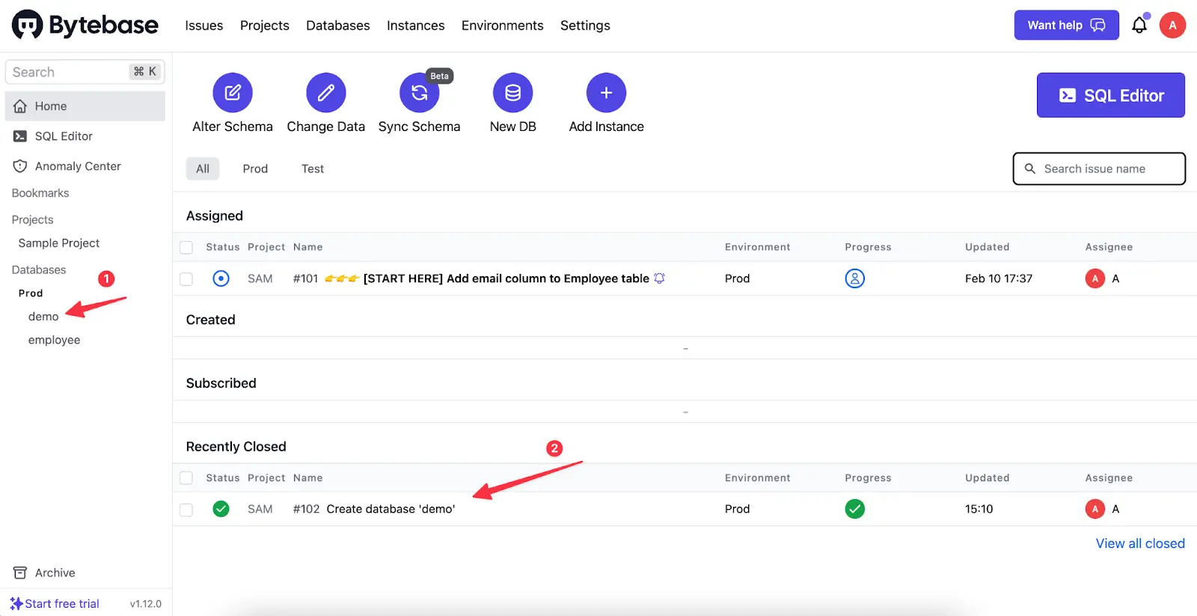Open Databases in top navigation

click(338, 25)
